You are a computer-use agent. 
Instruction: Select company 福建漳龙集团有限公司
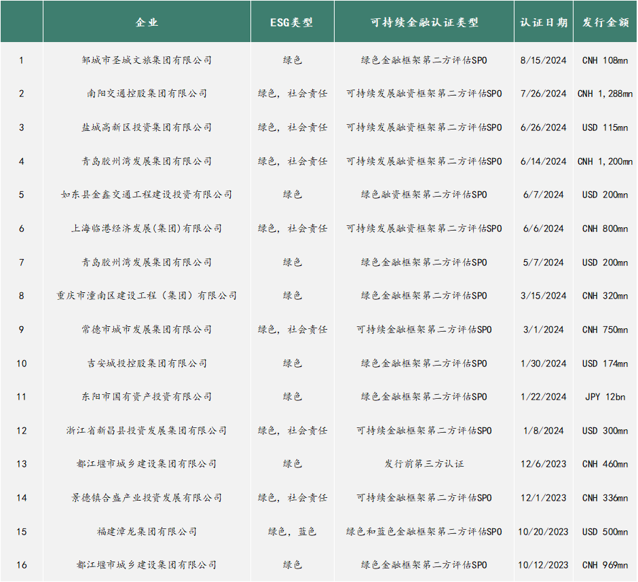click(x=147, y=531)
